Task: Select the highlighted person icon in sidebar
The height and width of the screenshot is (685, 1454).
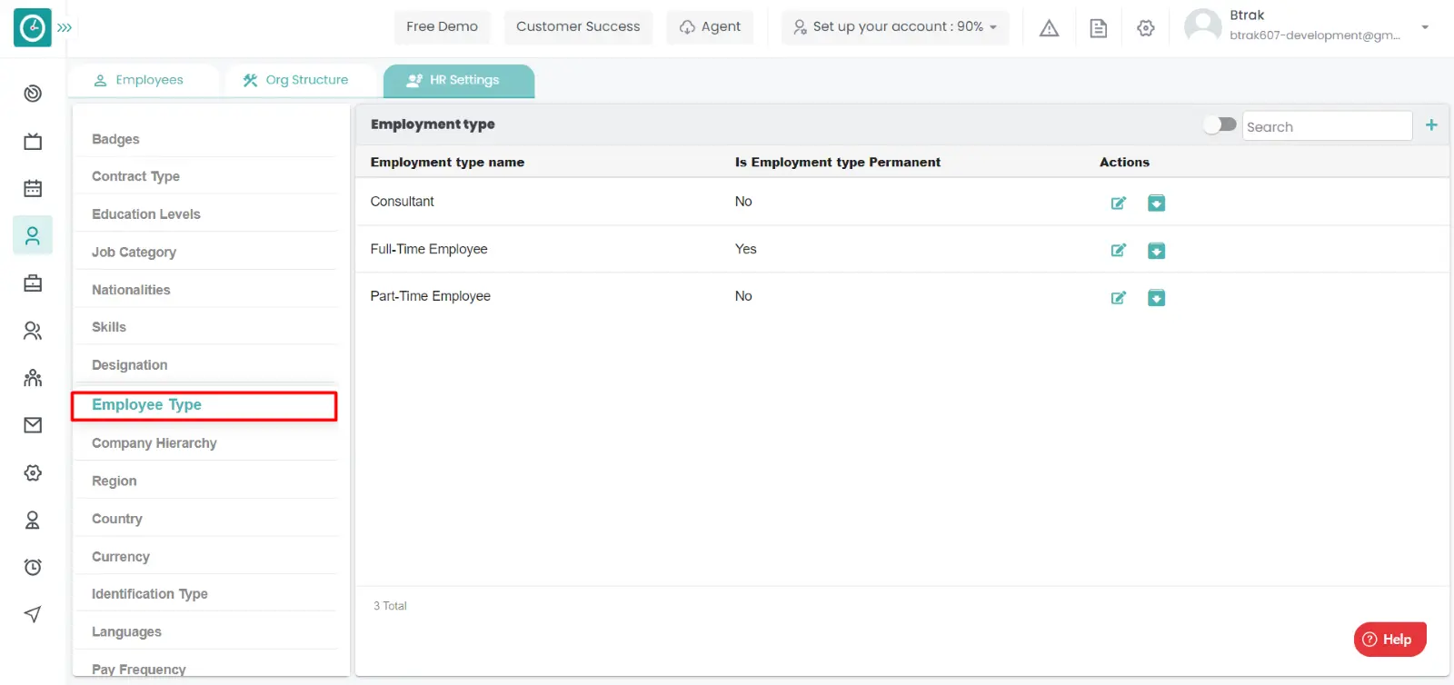Action: click(33, 235)
